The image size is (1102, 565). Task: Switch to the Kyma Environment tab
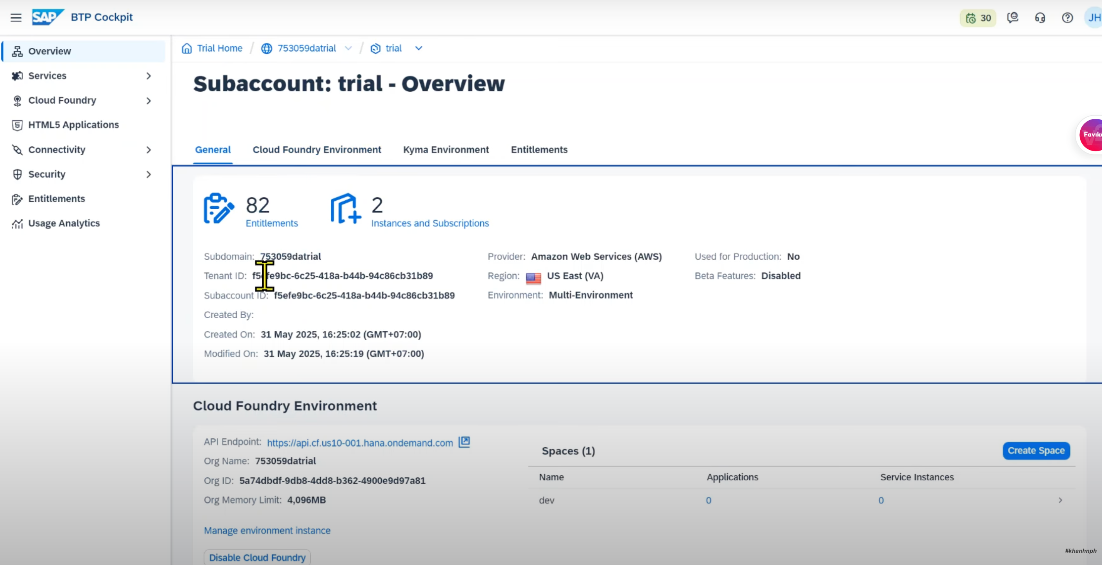point(446,150)
